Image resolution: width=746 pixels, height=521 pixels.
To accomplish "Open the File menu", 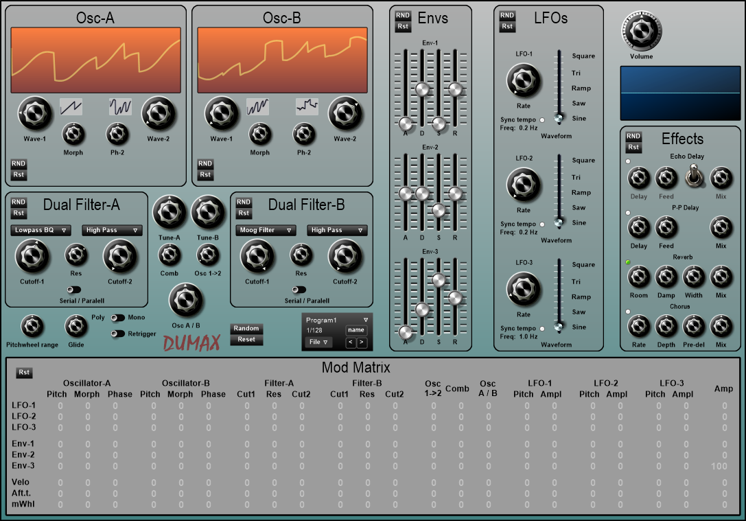I will [x=318, y=342].
